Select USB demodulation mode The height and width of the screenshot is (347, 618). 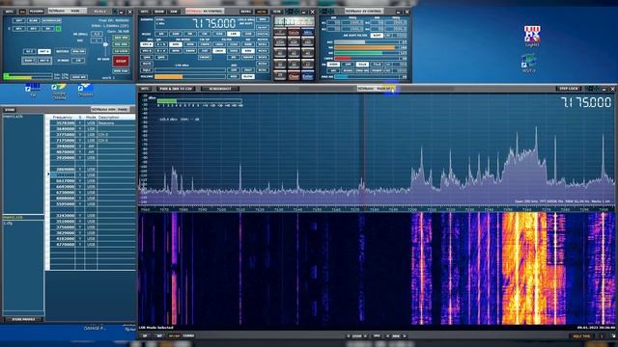[248, 34]
